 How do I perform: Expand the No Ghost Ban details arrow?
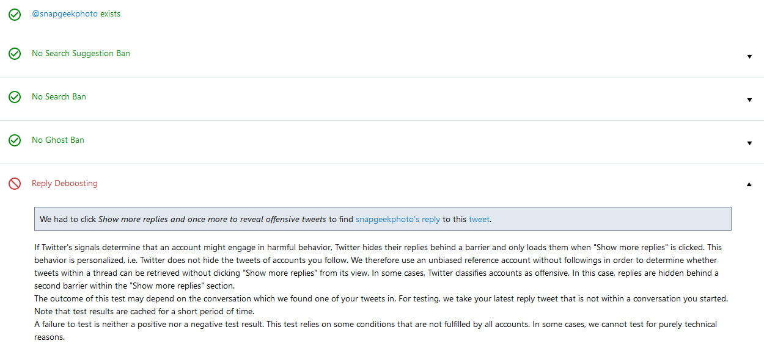[x=749, y=143]
